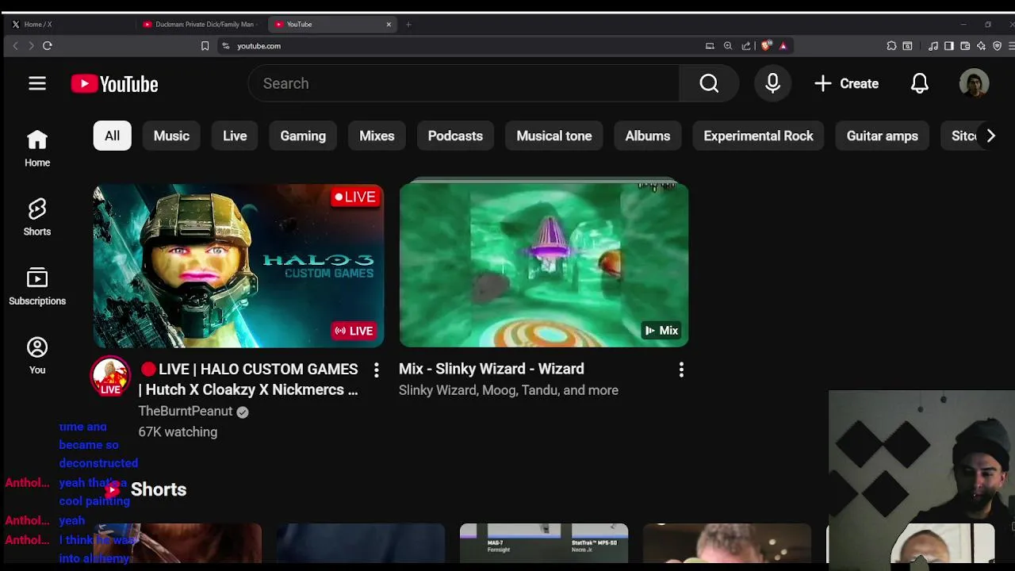Open the LIVE HALO CUSTOM GAMES title link
Viewport: 1015px width, 571px height.
250,379
